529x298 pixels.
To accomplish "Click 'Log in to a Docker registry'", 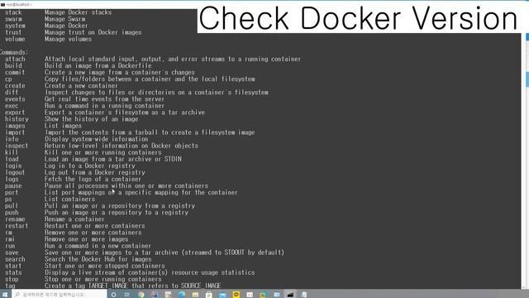I will [x=90, y=166].
